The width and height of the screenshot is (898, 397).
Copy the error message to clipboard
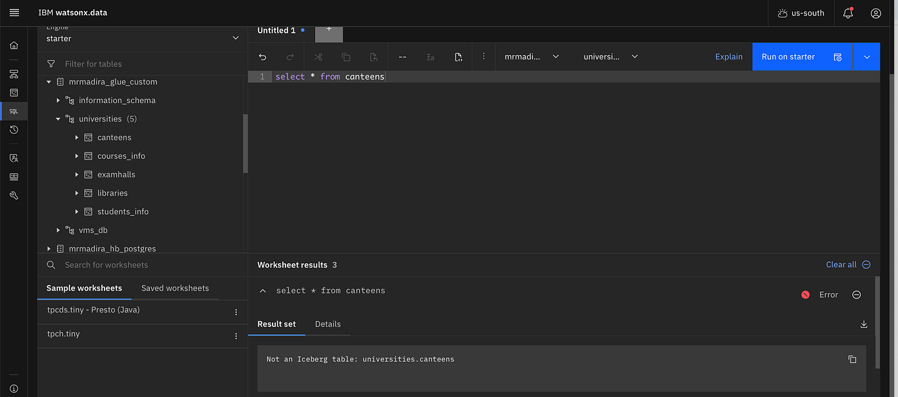pyautogui.click(x=852, y=359)
